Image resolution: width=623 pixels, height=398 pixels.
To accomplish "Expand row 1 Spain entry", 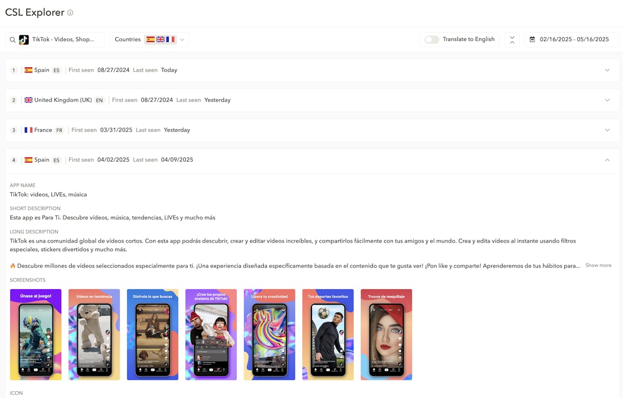I will click(x=607, y=70).
